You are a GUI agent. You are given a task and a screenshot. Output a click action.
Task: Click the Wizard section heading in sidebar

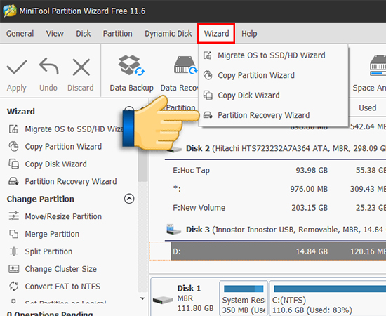coord(20,112)
